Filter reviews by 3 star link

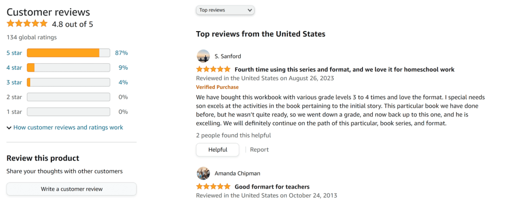coord(14,82)
